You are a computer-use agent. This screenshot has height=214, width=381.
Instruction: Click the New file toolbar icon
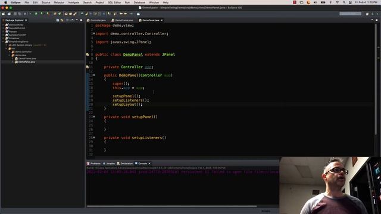pos(3,14)
